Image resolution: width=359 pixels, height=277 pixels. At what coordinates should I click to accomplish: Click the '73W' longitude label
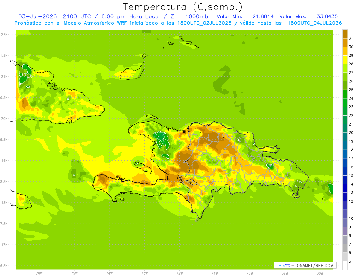144,273
